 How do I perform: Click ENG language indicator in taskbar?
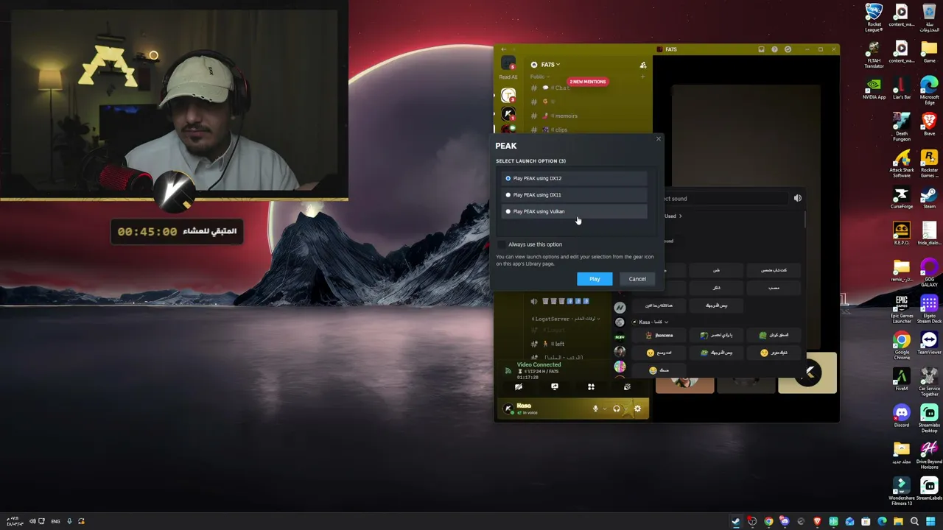[x=55, y=521]
